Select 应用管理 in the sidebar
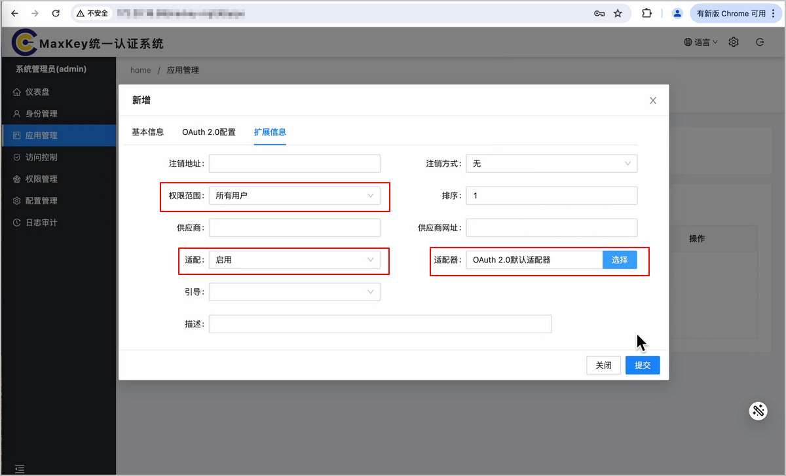Image resolution: width=786 pixels, height=476 pixels. [58, 136]
